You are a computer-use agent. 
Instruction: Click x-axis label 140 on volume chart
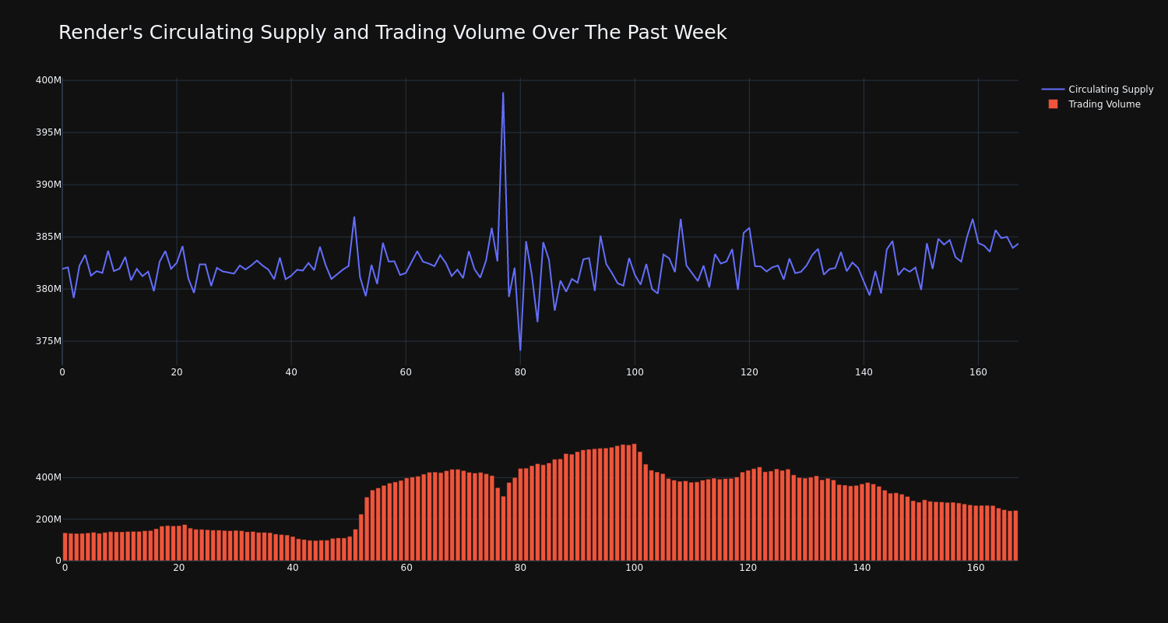862,568
